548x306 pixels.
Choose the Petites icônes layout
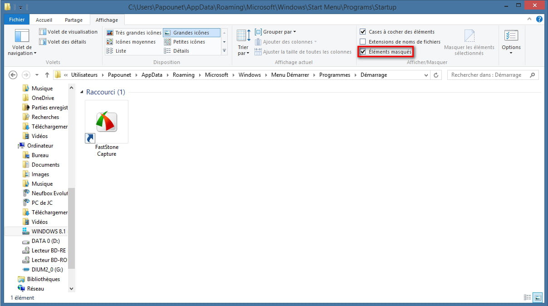pos(185,42)
